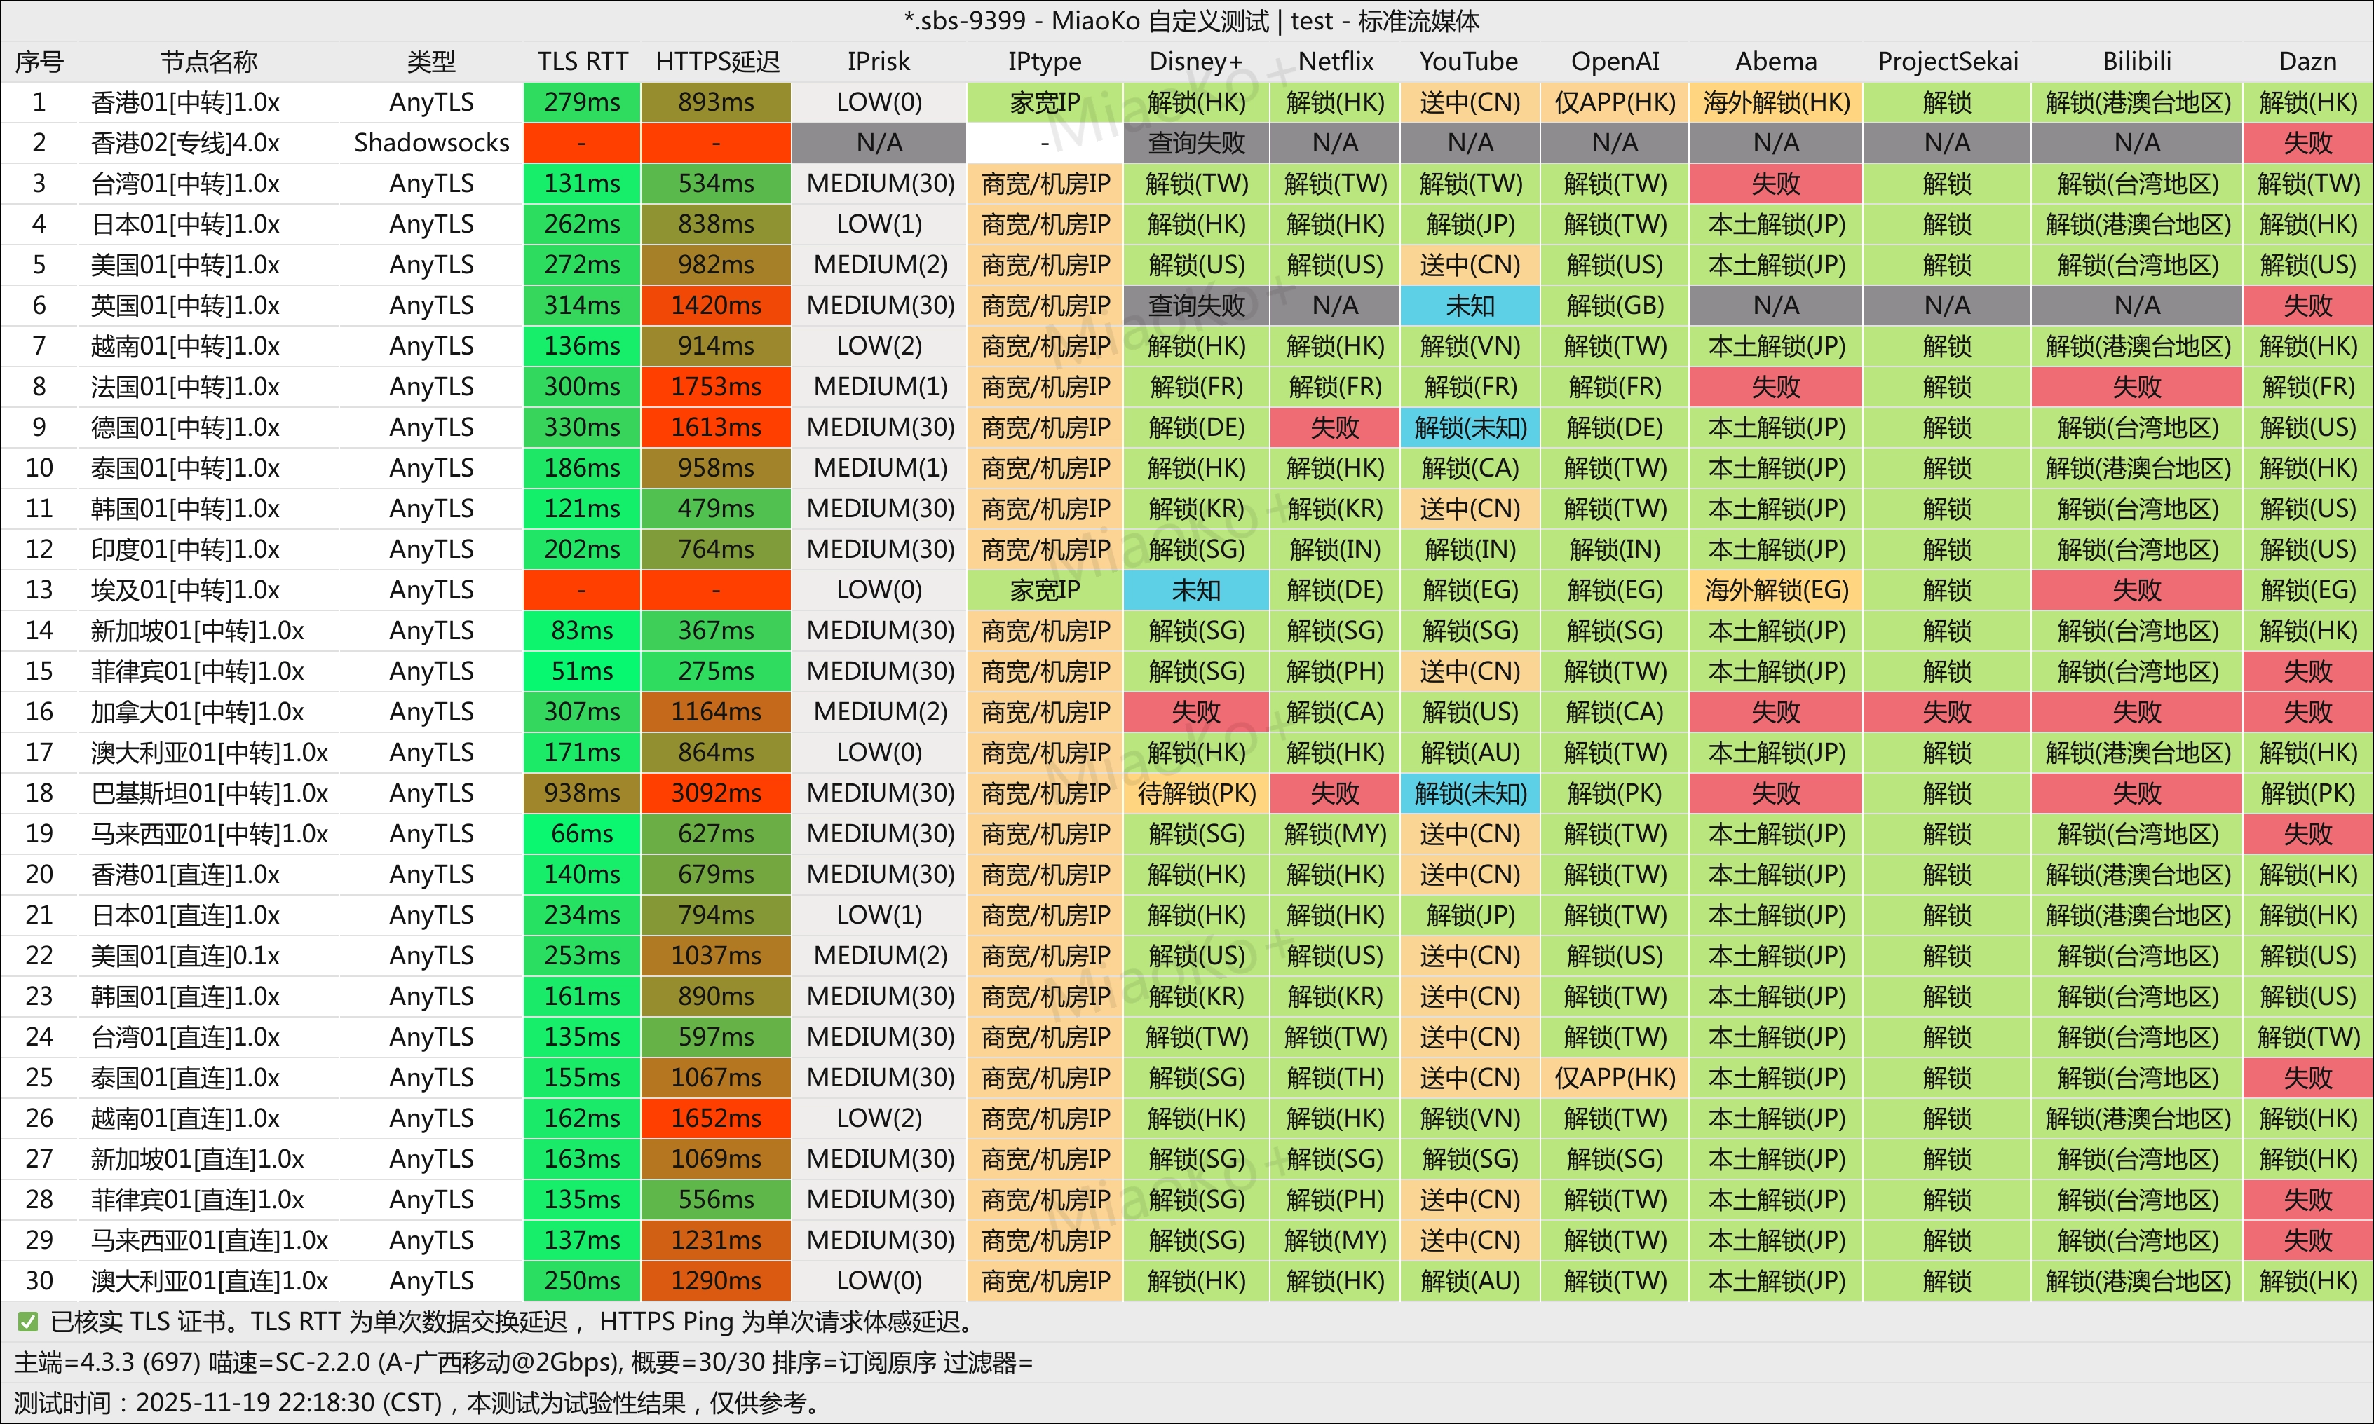The width and height of the screenshot is (2374, 1424).
Task: Click the 未知 YouTube cell for 英国01
Action: pyautogui.click(x=1470, y=305)
